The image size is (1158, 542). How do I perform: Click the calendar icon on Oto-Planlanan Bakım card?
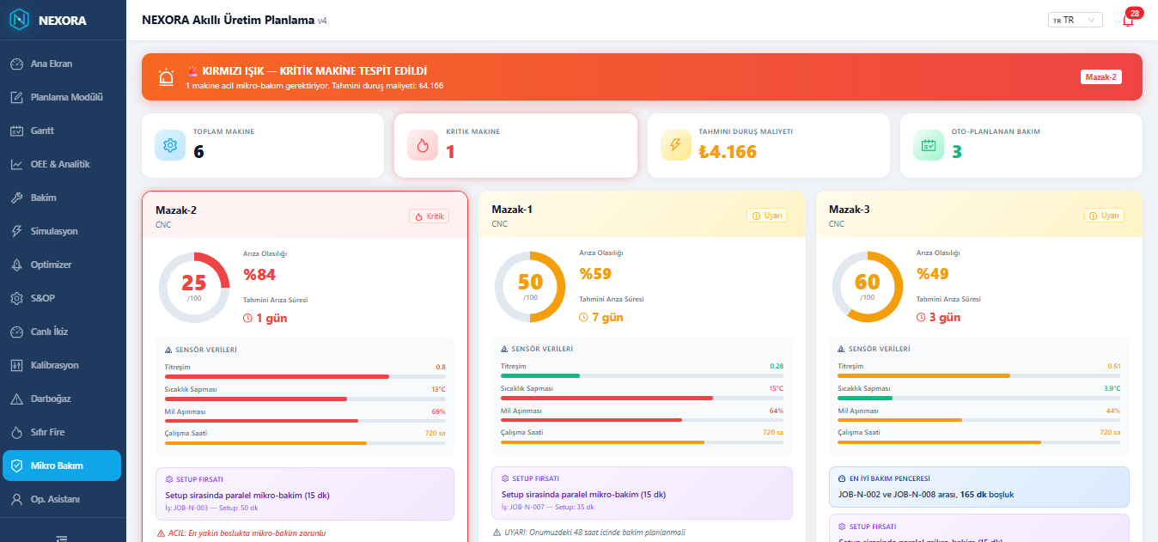(929, 146)
